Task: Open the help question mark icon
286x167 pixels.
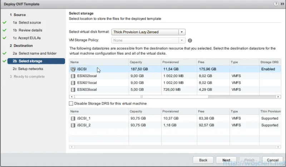Action: tap(276, 4)
